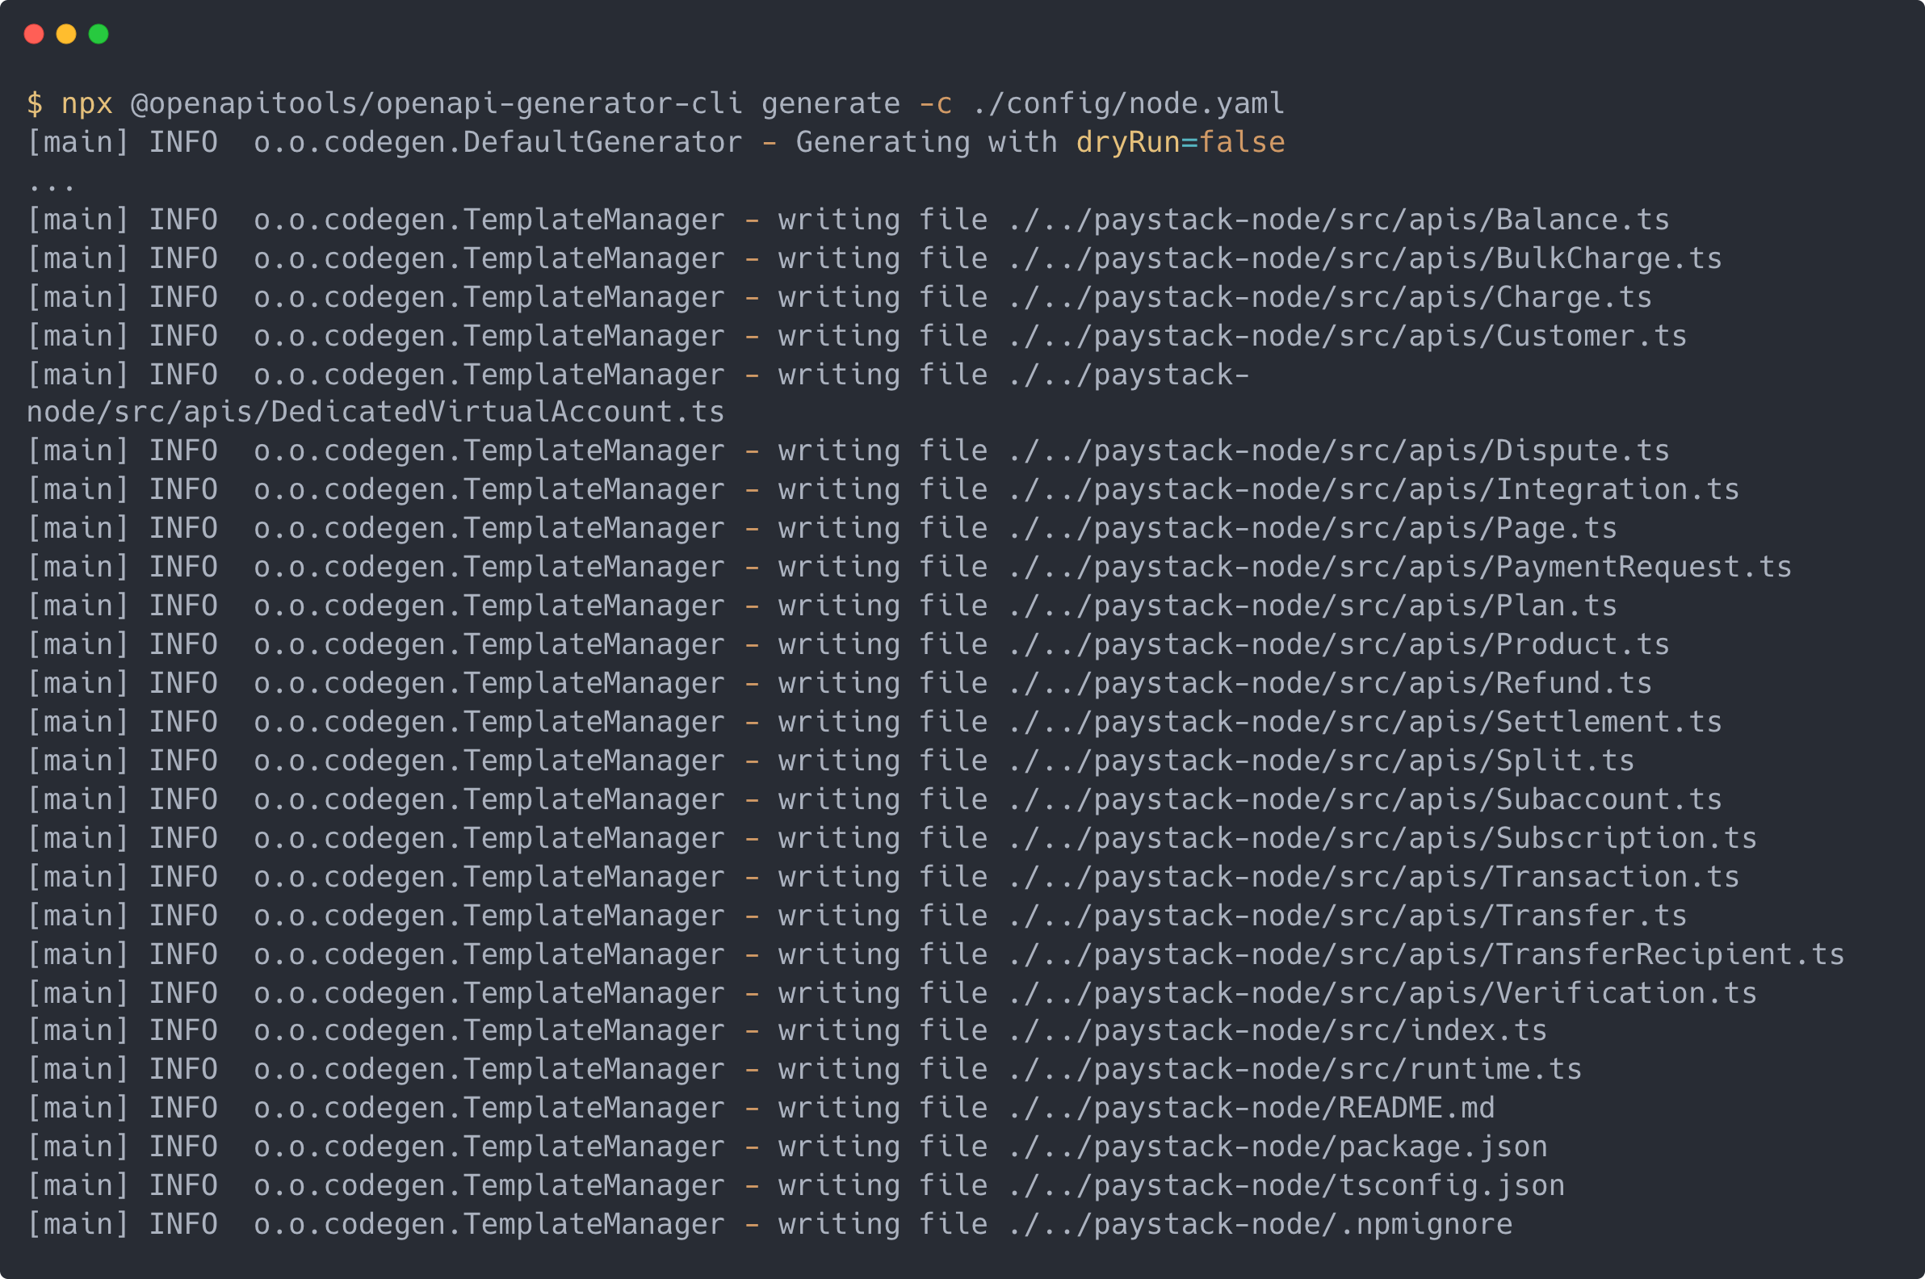Click the tsconfig.json log line

click(x=796, y=1186)
